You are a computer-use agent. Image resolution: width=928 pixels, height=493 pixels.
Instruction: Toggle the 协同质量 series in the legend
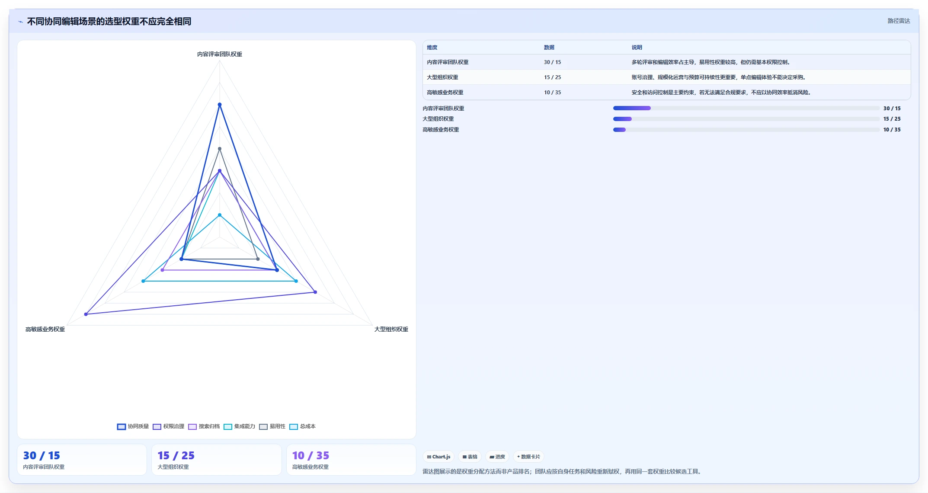(133, 426)
